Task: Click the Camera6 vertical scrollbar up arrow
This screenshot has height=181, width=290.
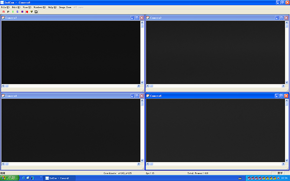Action: coord(287,101)
